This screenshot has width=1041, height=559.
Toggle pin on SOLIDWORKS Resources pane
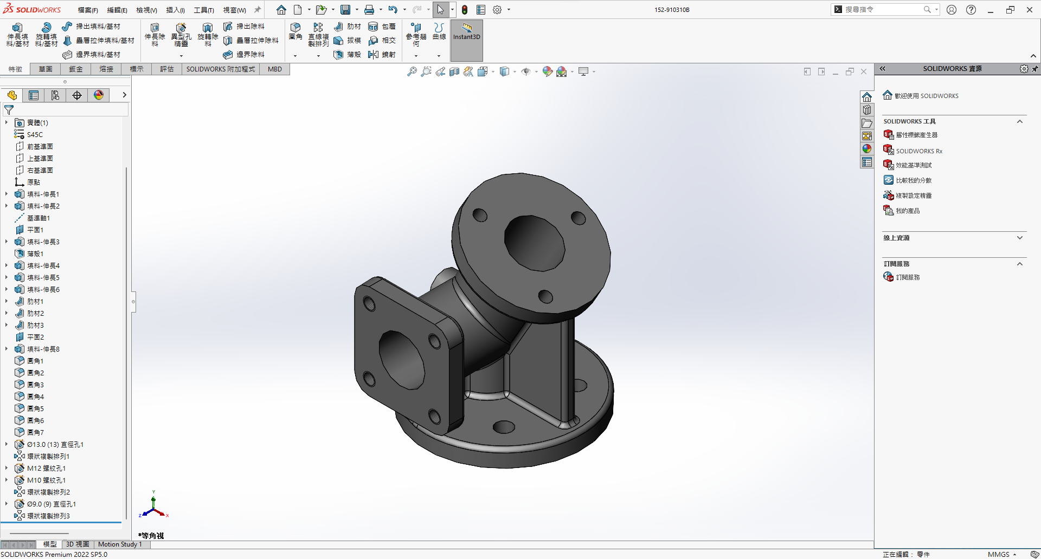pyautogui.click(x=1035, y=69)
